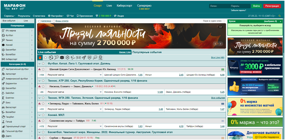Viewport: 285px width, 140px height.
Task: Select the tennis racket icon in Live filter
Action: click(x=56, y=58)
